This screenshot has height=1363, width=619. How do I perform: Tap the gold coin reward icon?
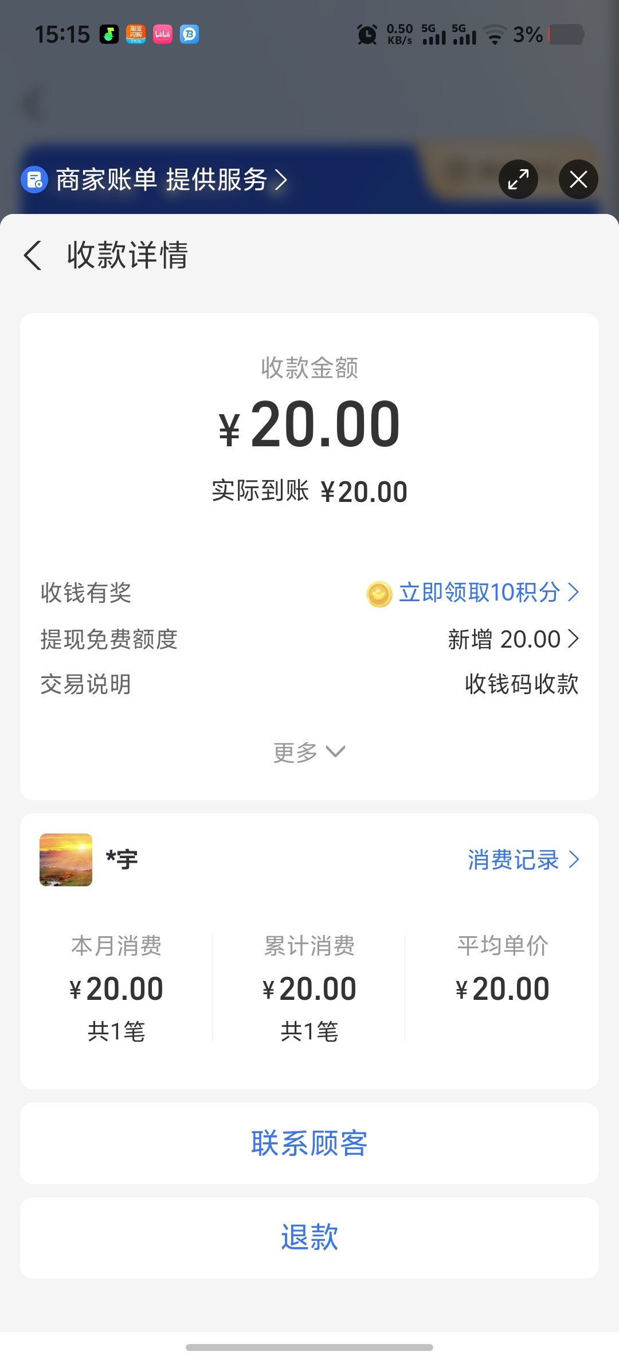coord(379,594)
